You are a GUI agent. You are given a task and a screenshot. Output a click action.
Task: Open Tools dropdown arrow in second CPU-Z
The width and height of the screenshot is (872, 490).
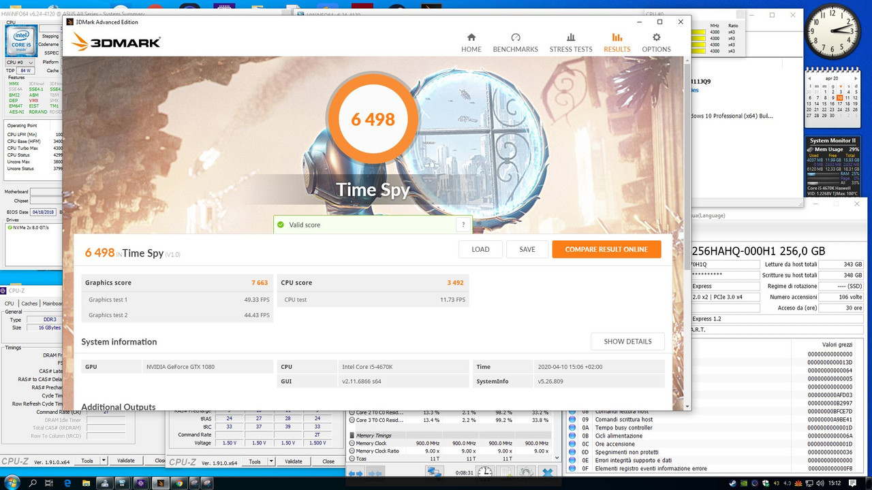[x=271, y=461]
